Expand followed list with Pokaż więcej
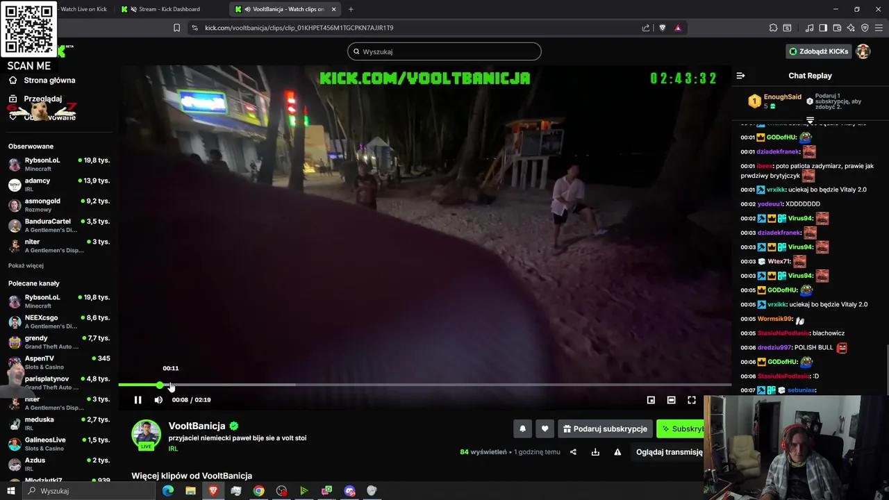Screen dimensions: 889x500 pyautogui.click(x=26, y=266)
